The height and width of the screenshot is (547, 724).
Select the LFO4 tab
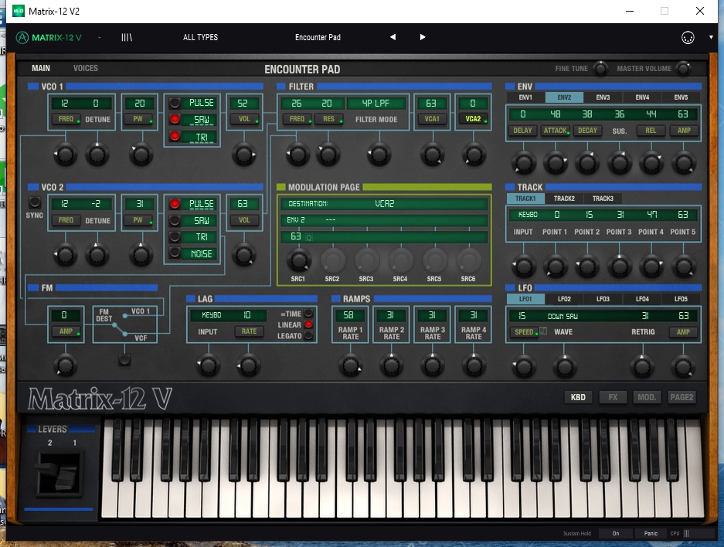tap(642, 299)
